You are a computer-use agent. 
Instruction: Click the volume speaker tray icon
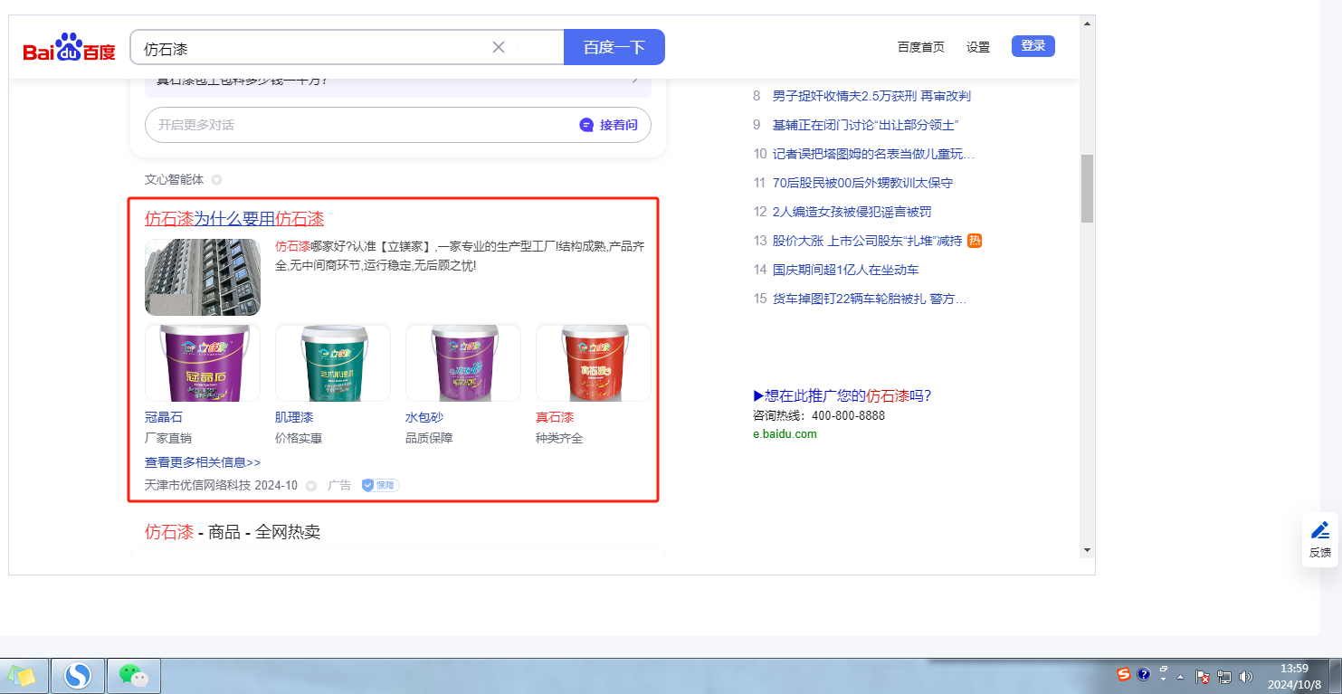(1245, 676)
